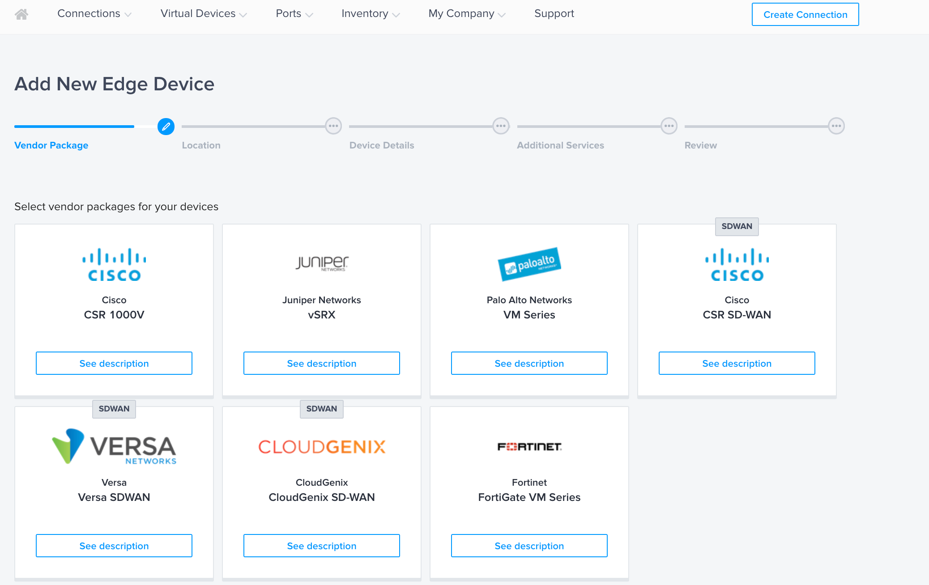Click the Location step circle icon

(333, 126)
